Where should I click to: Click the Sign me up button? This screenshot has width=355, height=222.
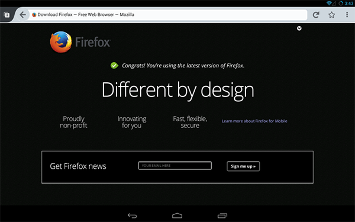point(243,166)
